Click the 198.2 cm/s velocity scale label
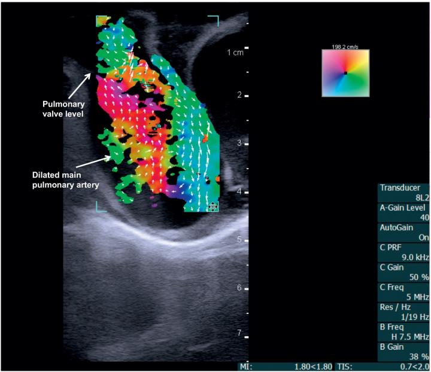This screenshot has width=431, height=372. point(344,46)
